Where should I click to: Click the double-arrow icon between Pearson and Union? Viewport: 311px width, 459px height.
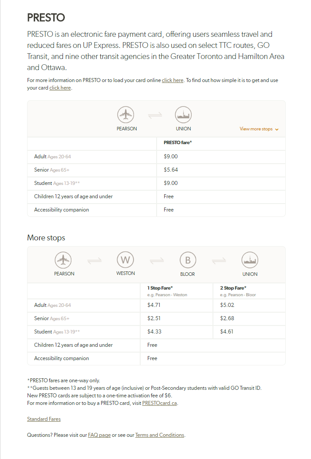pyautogui.click(x=155, y=115)
